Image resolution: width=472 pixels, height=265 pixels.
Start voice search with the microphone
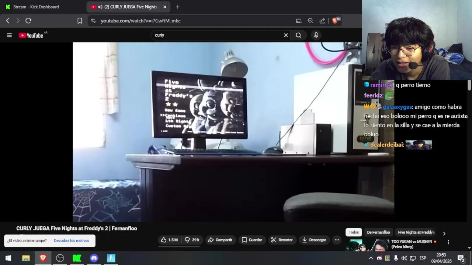[316, 35]
